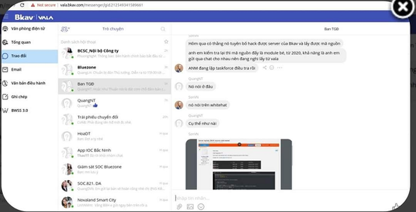Select the Trò chuyện tab header
Screen dimensions: 416x212
point(113,29)
